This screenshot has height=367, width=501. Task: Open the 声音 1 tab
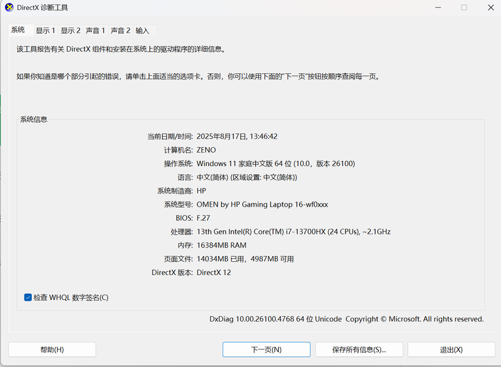tap(95, 31)
